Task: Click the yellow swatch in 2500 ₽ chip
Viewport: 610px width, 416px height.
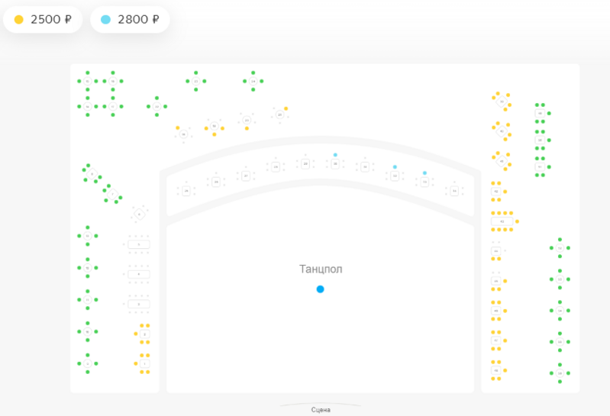Action: coord(18,19)
